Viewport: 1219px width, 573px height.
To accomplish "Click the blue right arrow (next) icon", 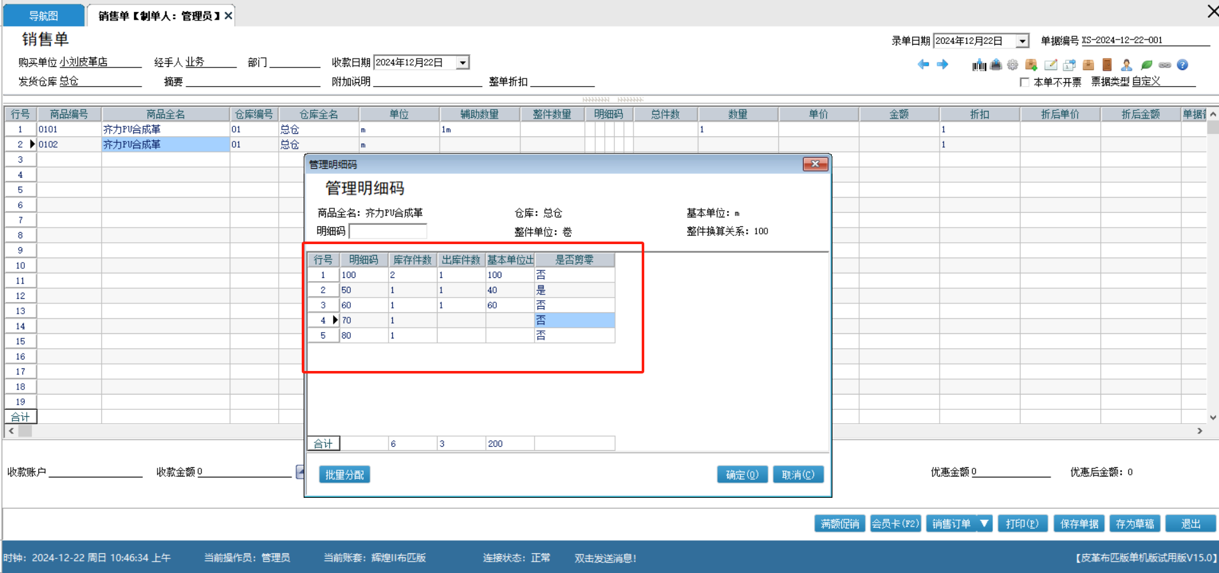I will pos(942,64).
